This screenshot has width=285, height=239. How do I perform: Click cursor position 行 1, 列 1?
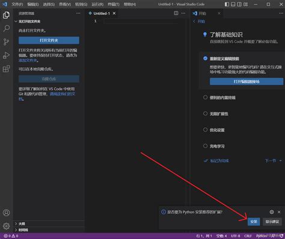point(204,236)
